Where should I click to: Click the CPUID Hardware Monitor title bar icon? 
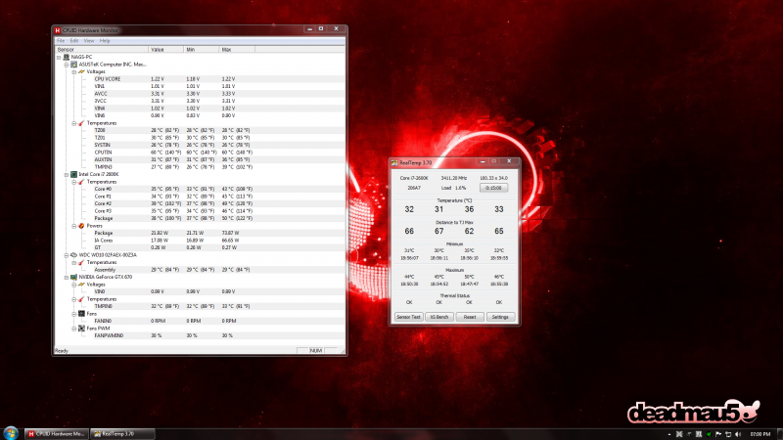58,30
